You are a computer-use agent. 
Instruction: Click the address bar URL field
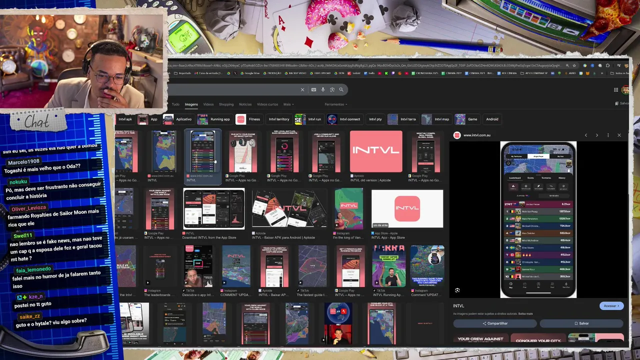[365, 65]
